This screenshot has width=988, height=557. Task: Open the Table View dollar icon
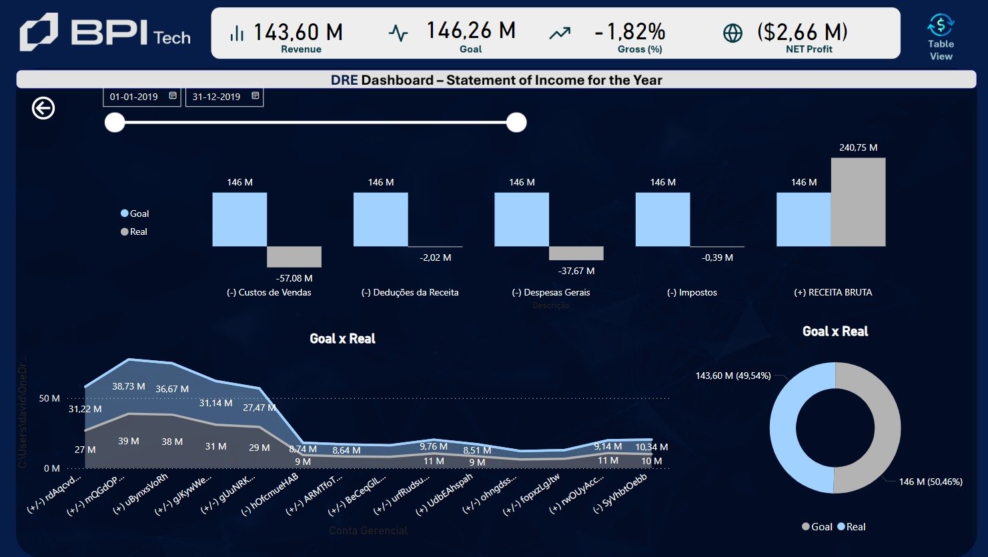tap(941, 25)
